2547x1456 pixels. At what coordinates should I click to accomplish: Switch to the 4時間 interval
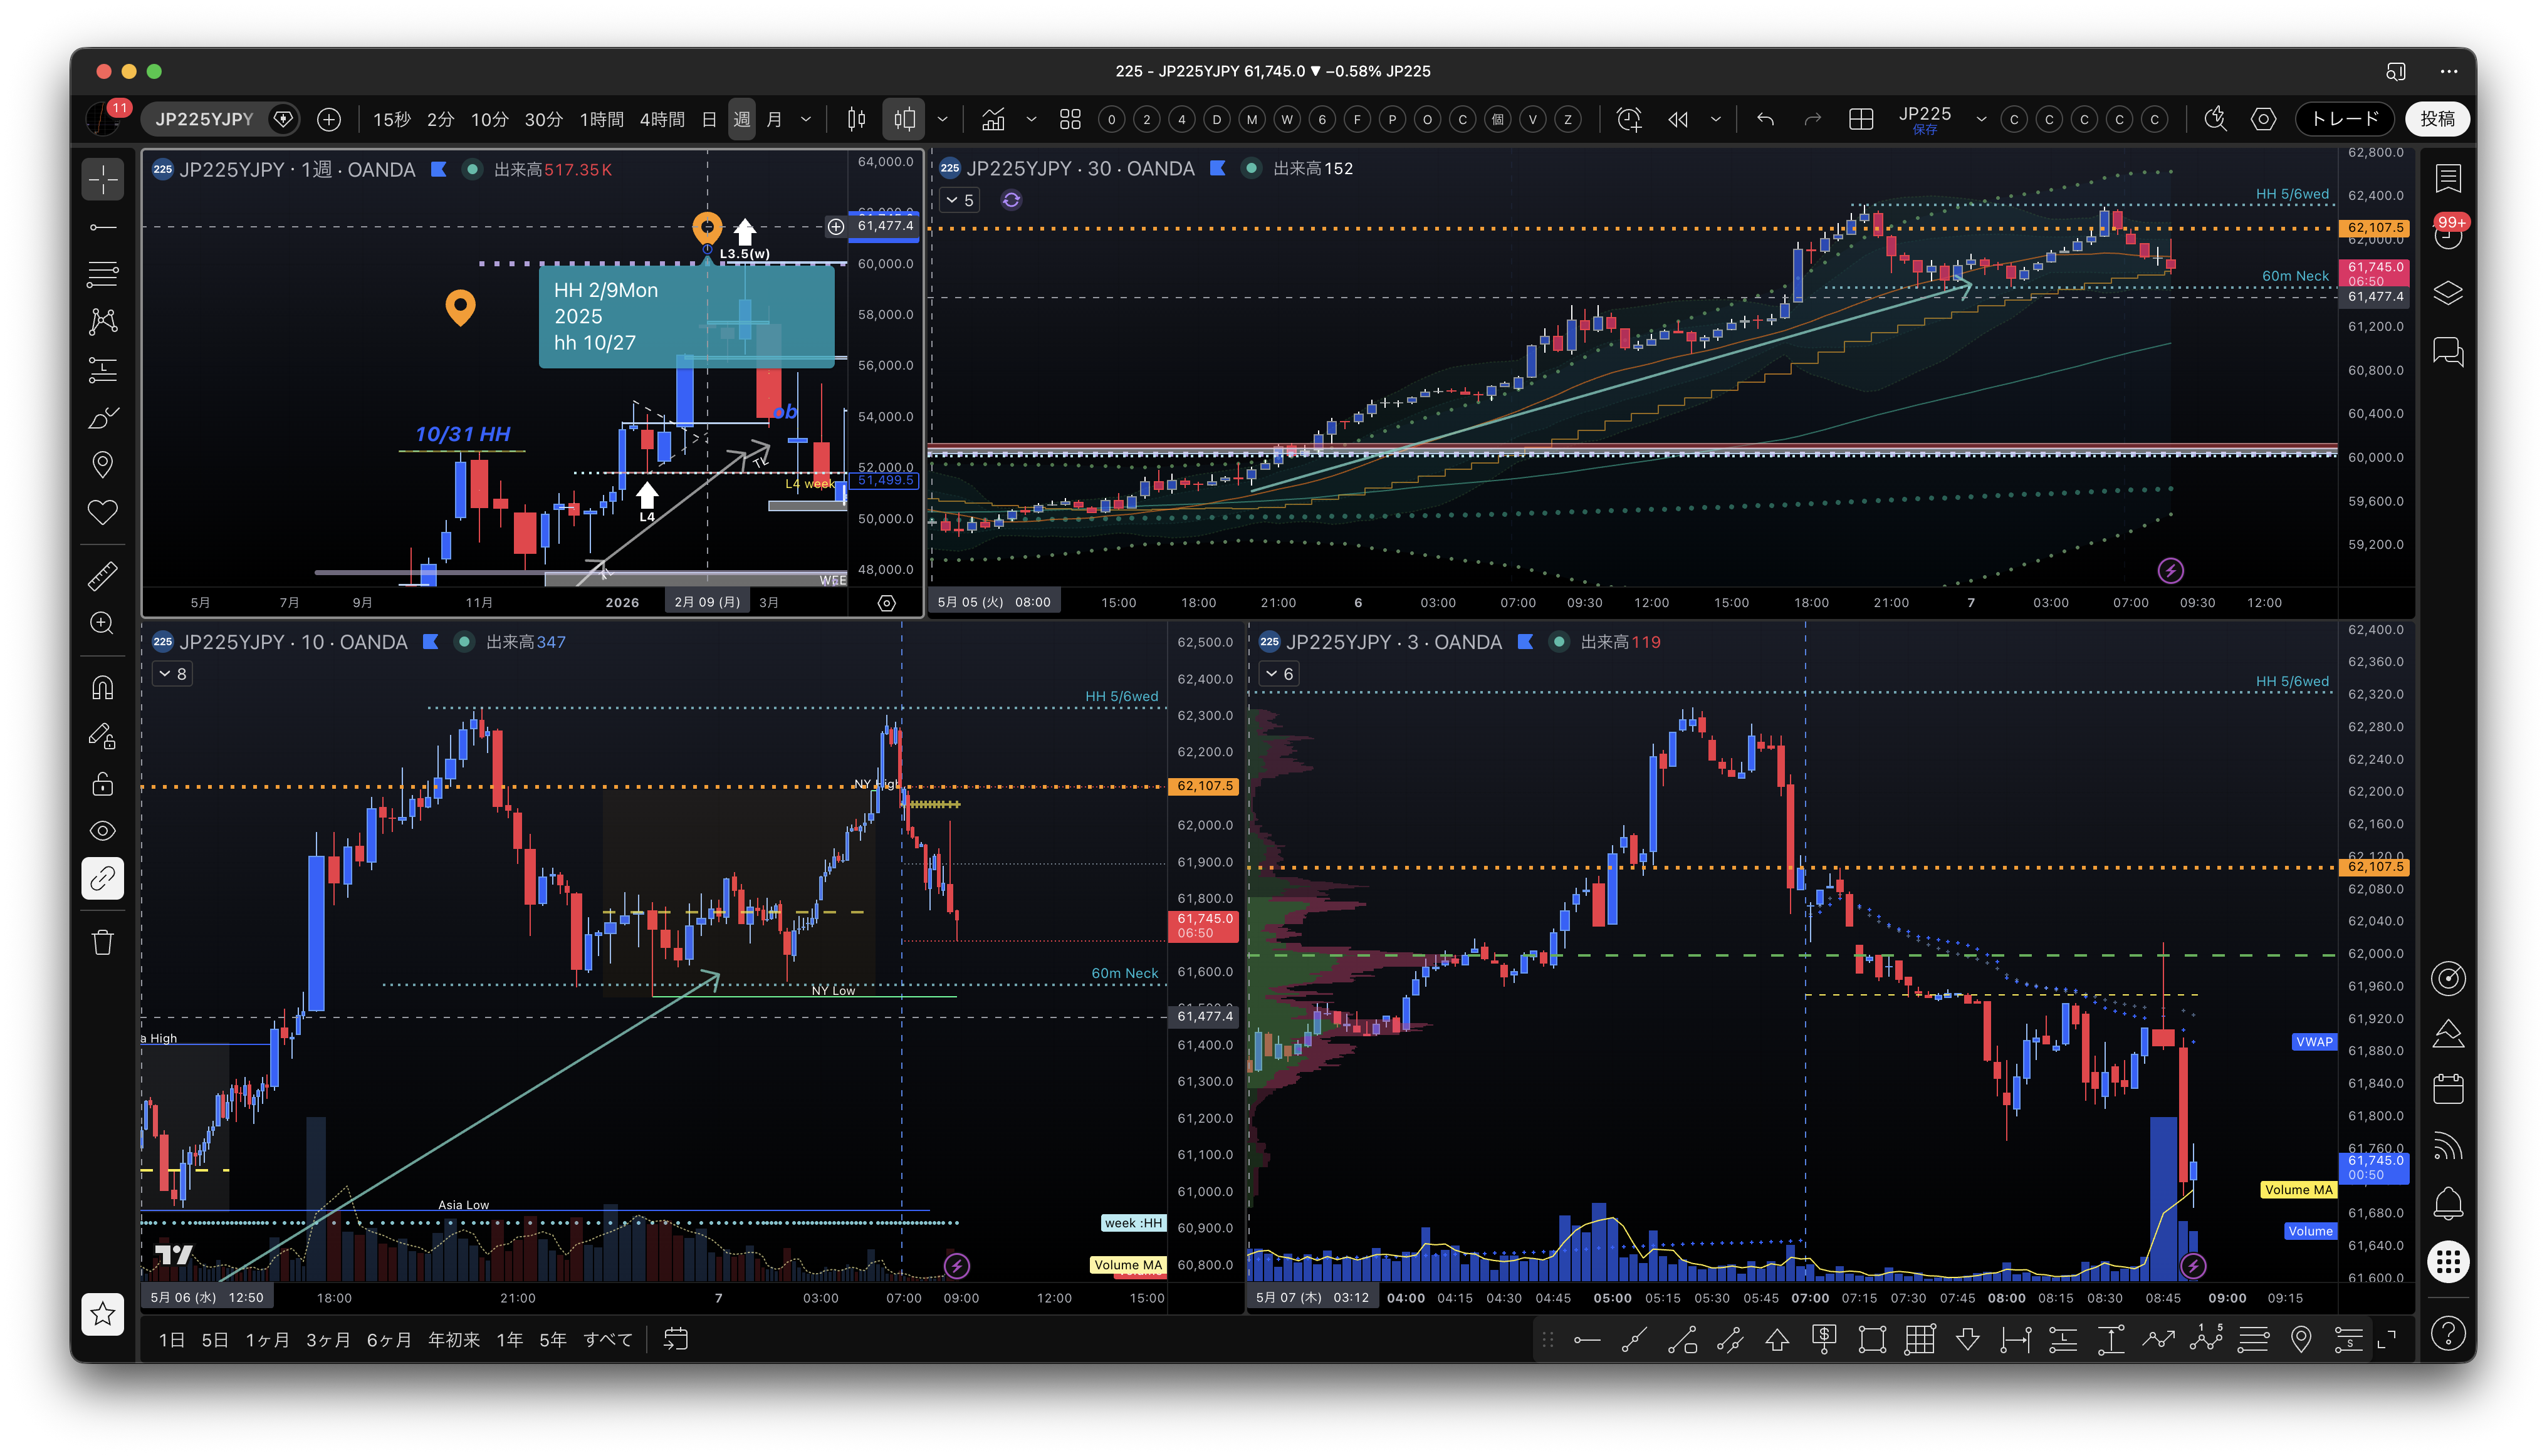point(662,120)
